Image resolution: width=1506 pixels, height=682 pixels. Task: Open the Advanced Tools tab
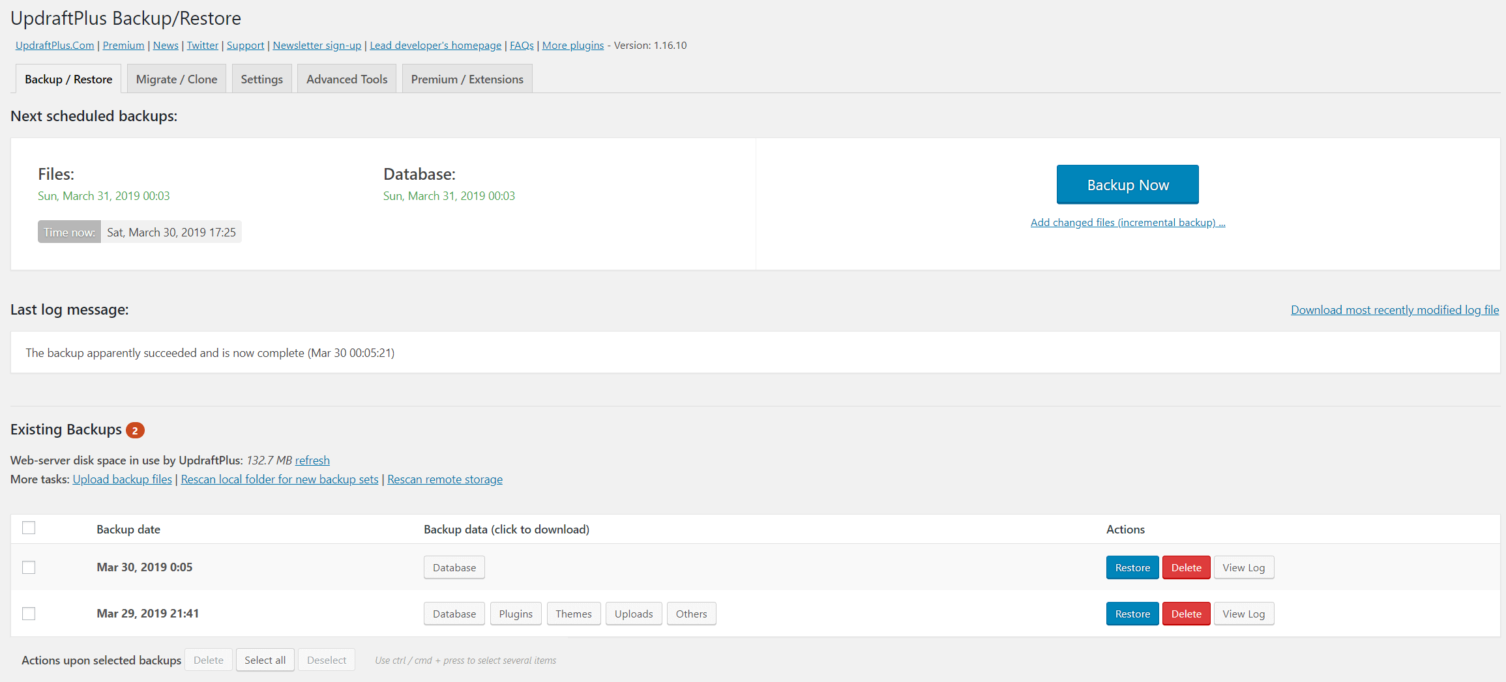coord(347,79)
